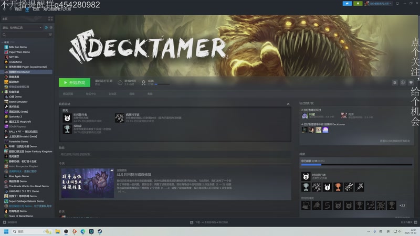This screenshot has height=236, width=420.
Task: Close the post-game summary panel
Action: pyautogui.click(x=288, y=104)
